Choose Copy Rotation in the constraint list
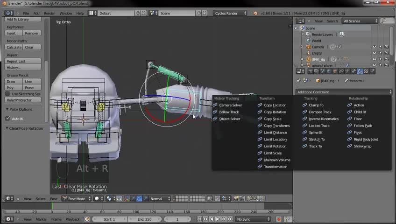Screen dimensions: 396x224 tap(275, 112)
